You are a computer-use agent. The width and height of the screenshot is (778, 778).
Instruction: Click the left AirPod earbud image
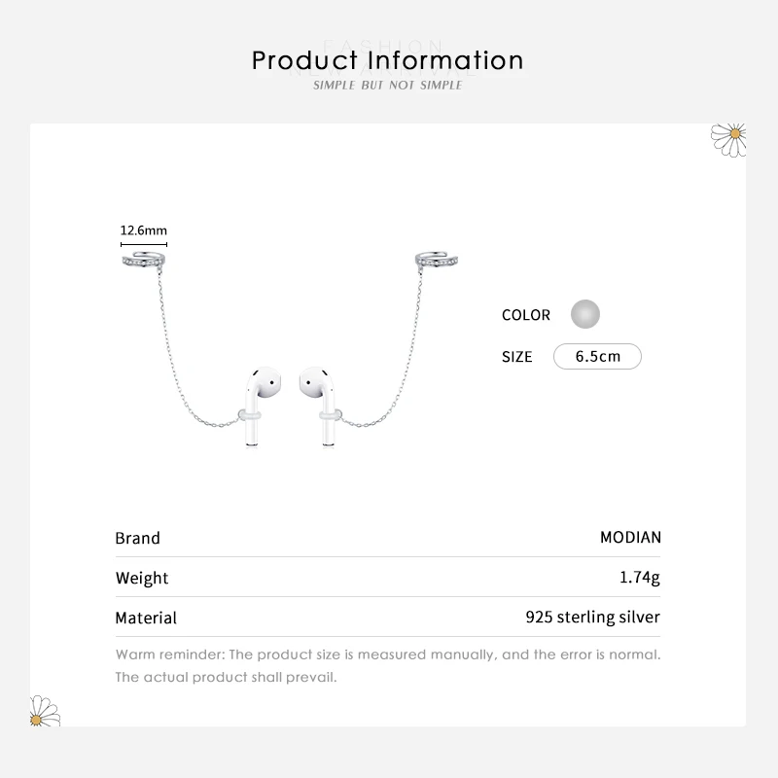point(259,401)
